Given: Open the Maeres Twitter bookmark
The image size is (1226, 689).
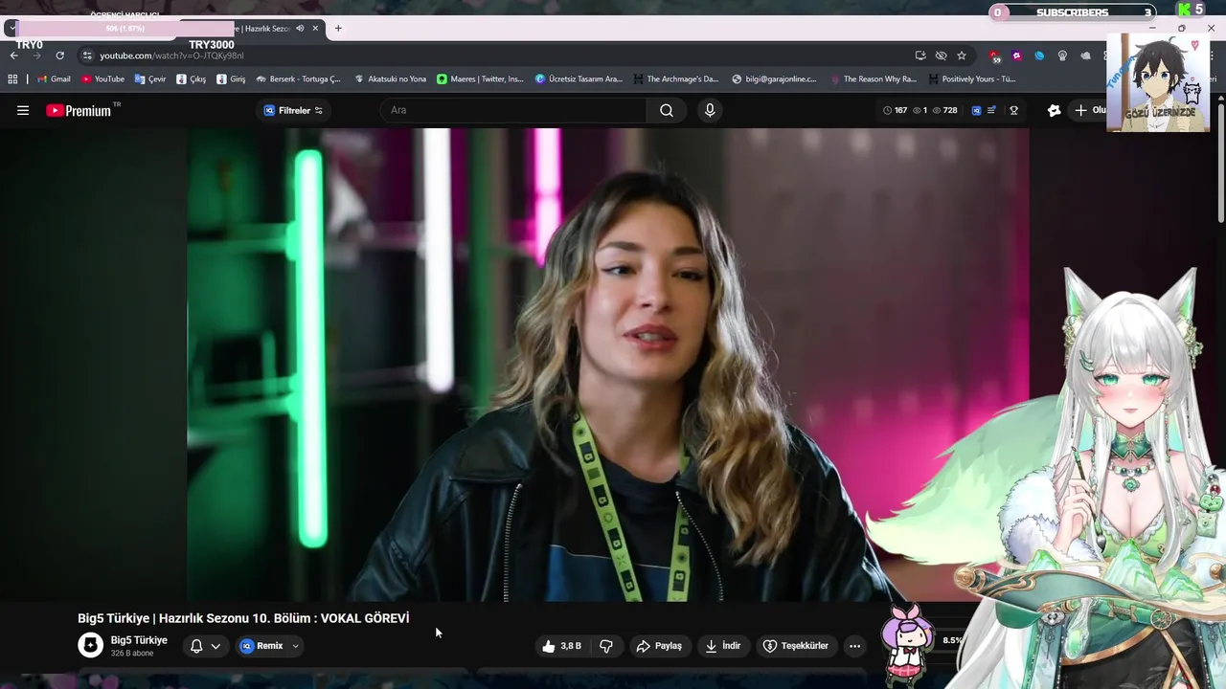Looking at the screenshot, I should pos(480,79).
